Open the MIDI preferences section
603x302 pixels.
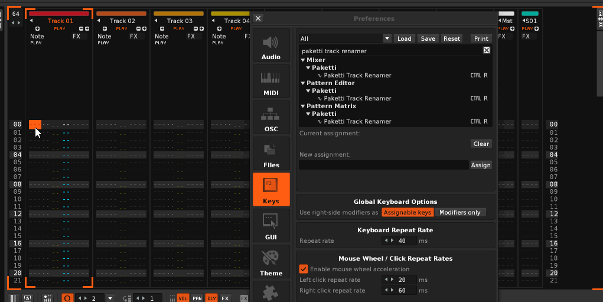tap(271, 82)
